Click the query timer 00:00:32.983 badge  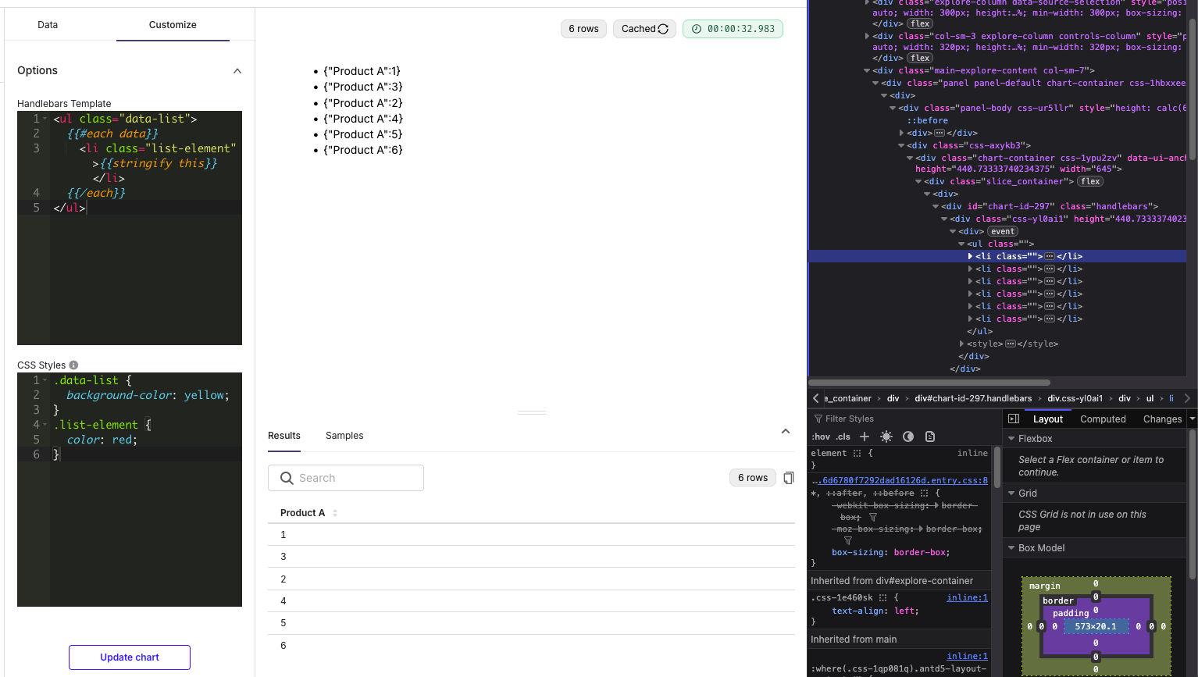733,29
